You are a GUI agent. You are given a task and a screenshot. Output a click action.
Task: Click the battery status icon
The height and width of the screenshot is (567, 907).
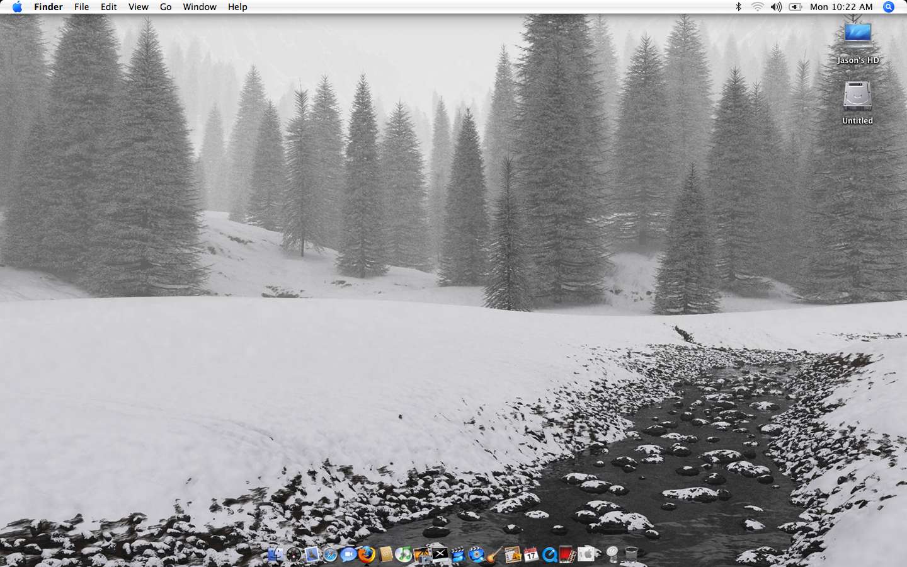796,7
